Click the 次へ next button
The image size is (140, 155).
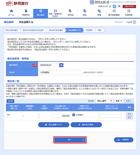pos(70,140)
